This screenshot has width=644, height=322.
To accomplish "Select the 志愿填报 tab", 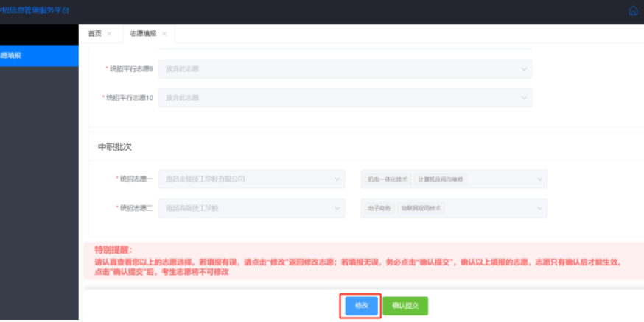I will [142, 34].
